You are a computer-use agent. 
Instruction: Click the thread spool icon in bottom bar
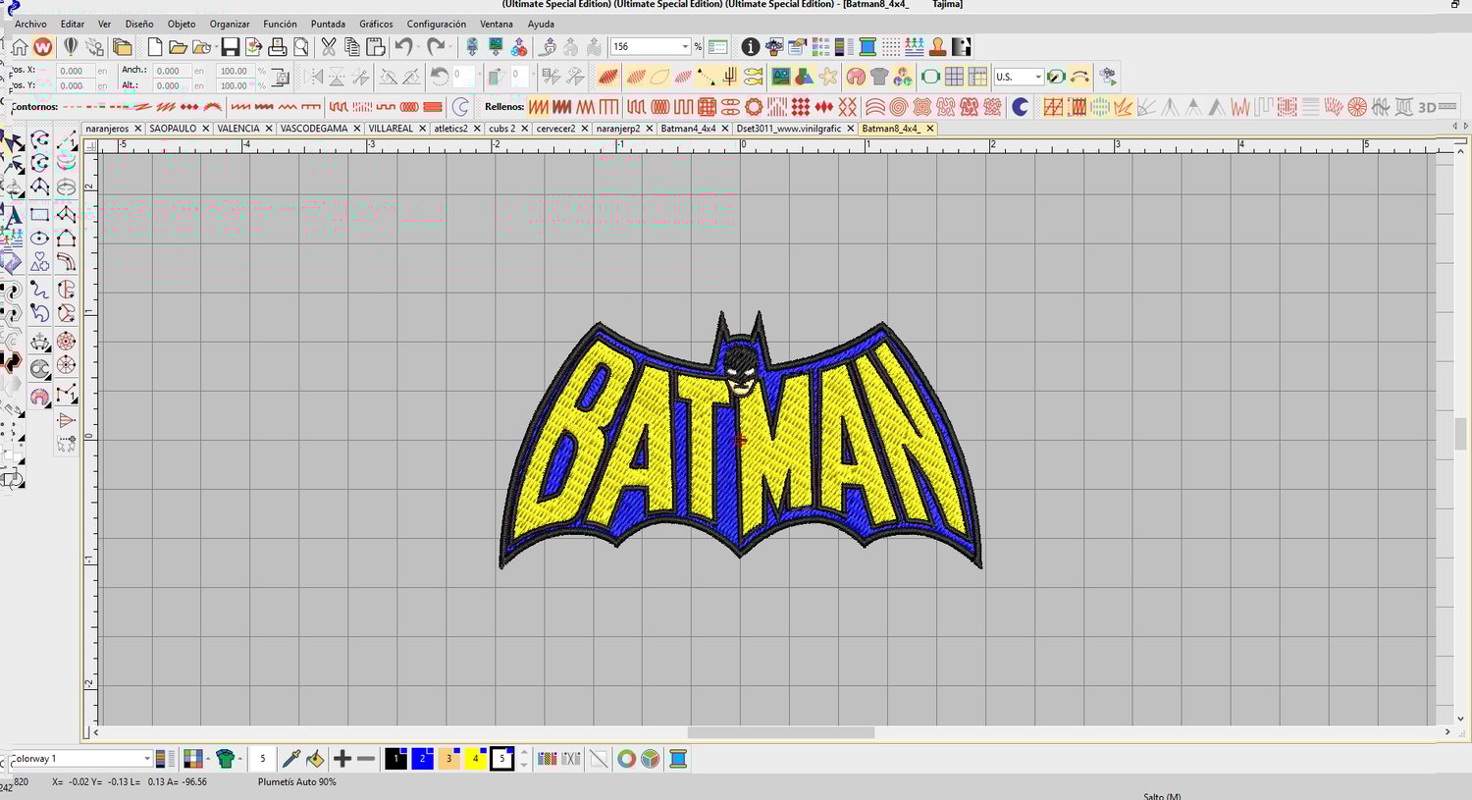[677, 759]
